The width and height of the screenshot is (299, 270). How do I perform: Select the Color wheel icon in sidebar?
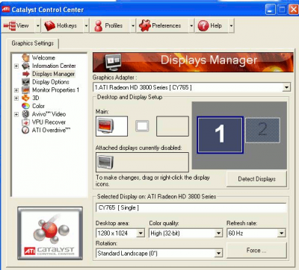coord(25,106)
